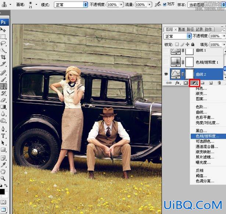Open the 样本 sample dropdown
The width and height of the screenshot is (226, 214).
coord(207,5)
